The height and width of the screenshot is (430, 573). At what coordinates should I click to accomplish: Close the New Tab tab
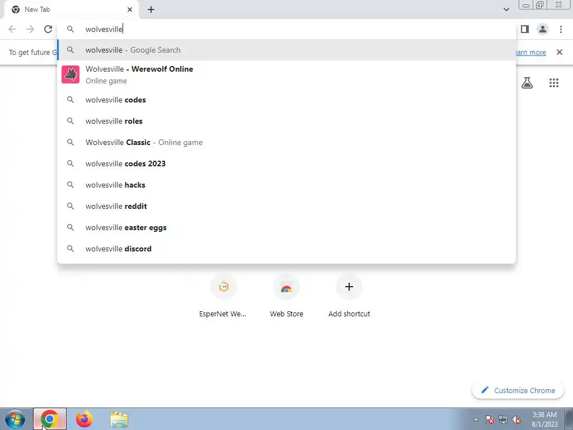coord(130,10)
